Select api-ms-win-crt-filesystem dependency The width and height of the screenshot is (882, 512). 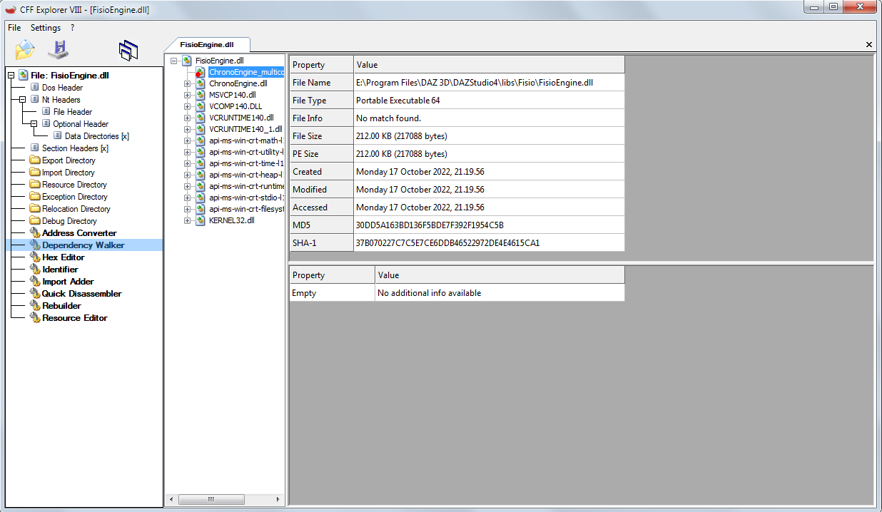[x=246, y=209]
